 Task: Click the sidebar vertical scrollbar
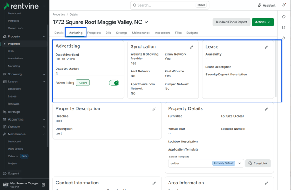[48, 85]
